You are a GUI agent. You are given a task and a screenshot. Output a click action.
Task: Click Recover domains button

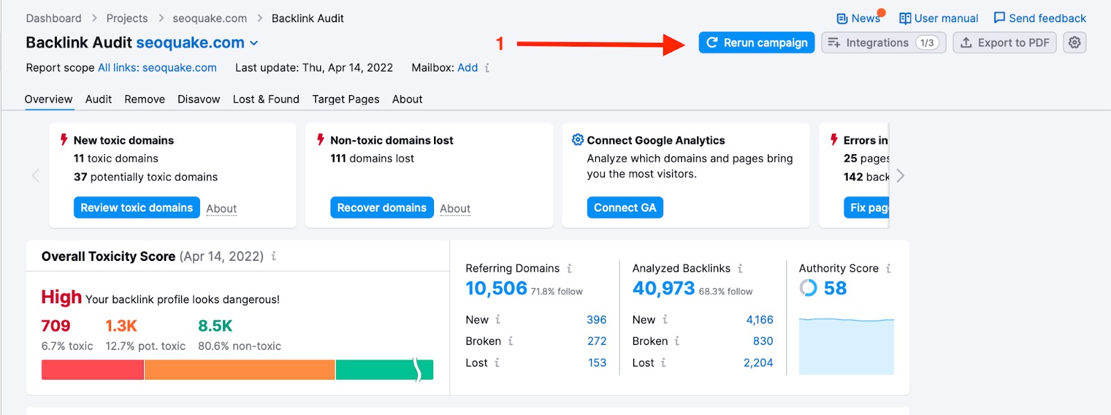pyautogui.click(x=382, y=207)
